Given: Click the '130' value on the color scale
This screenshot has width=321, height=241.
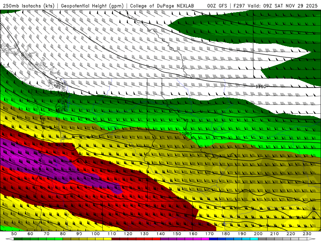Looking at the screenshot, I should (144, 234).
